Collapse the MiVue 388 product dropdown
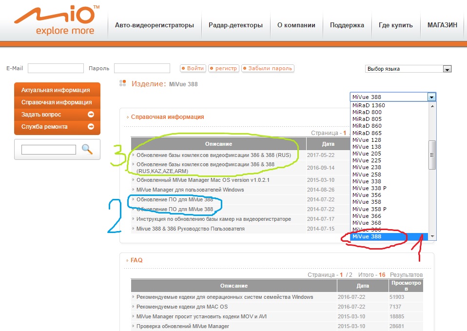This screenshot has height=331, width=467. click(x=431, y=97)
